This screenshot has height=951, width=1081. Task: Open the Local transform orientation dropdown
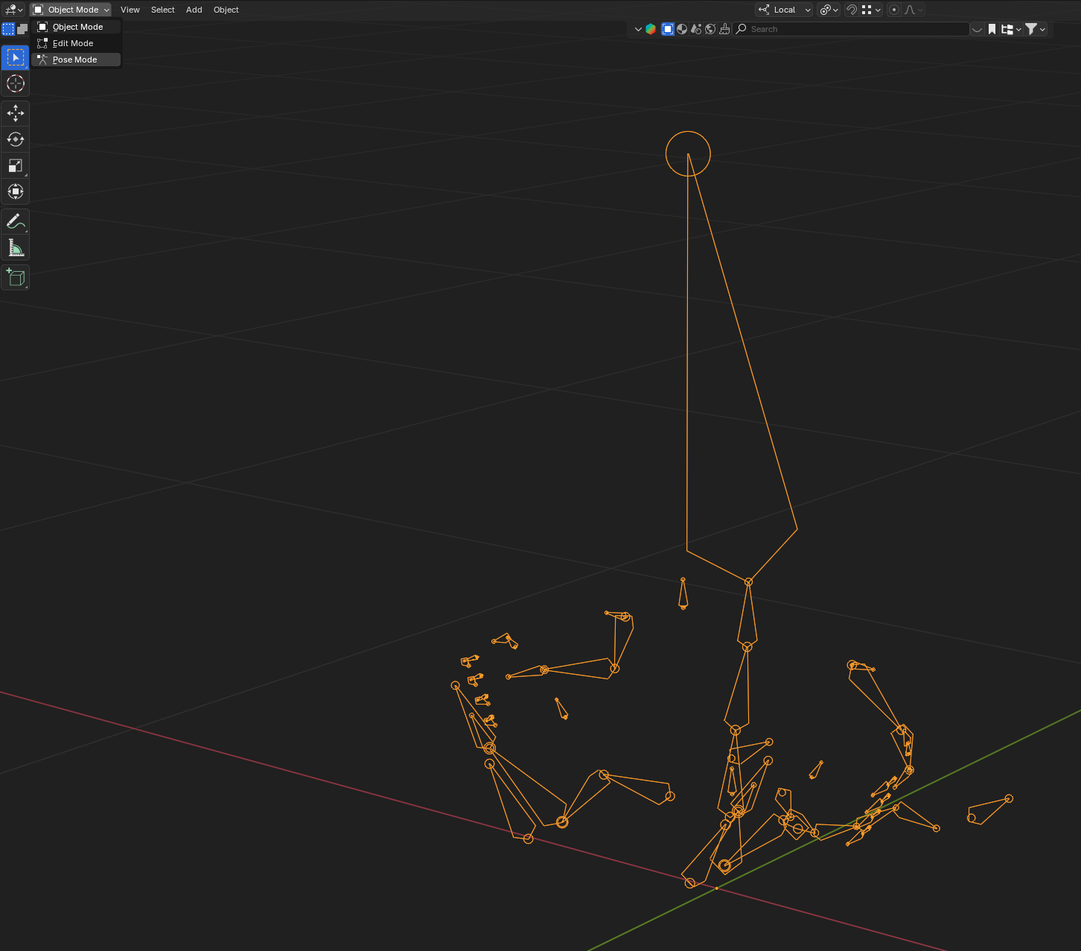coord(785,10)
